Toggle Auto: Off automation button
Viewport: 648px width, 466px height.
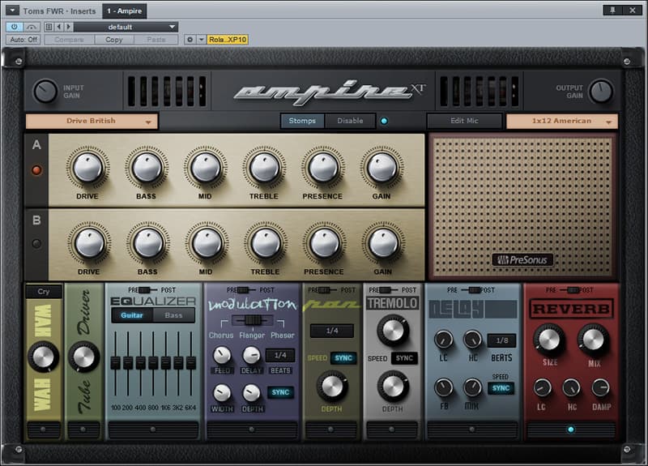point(23,40)
